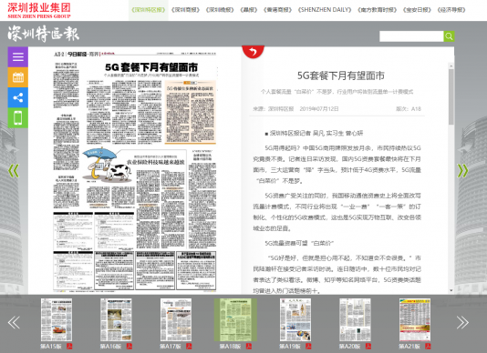Open the orange calendar date picker
Viewport: 487px width, 353px height.
tap(17, 77)
